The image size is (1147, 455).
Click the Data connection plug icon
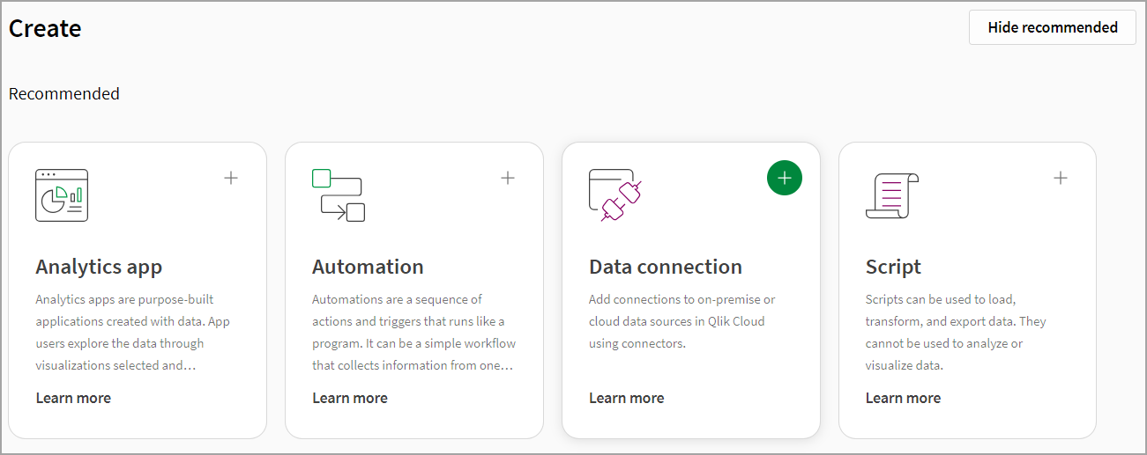pyautogui.click(x=615, y=194)
